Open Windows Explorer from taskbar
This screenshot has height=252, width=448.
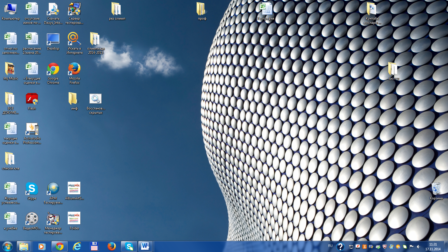(24, 247)
